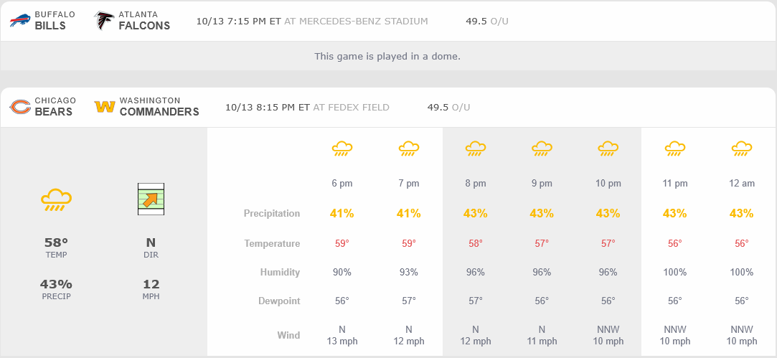Click the wind direction arrow icon
The width and height of the screenshot is (777, 358).
tap(151, 199)
